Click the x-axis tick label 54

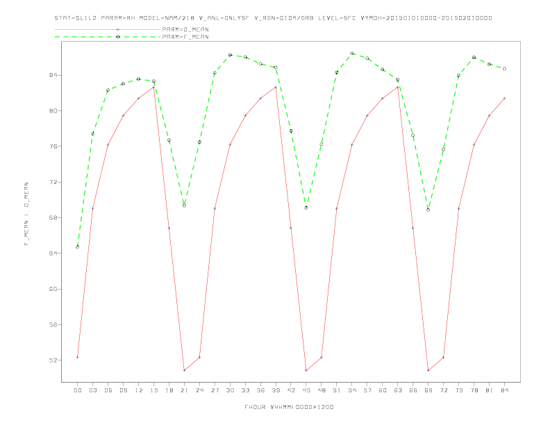pyautogui.click(x=352, y=390)
